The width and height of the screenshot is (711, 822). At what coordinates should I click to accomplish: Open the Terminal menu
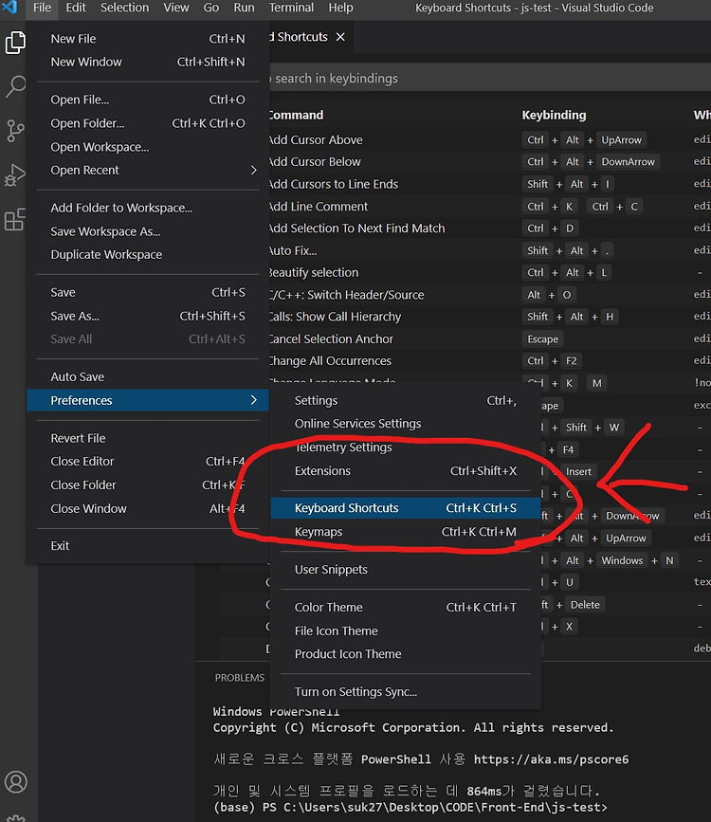(x=291, y=8)
